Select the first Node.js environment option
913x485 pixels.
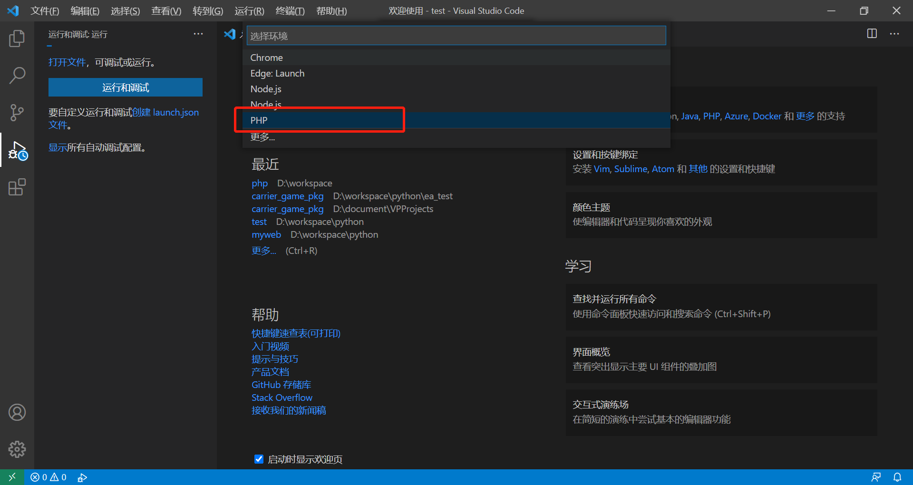tap(456, 89)
